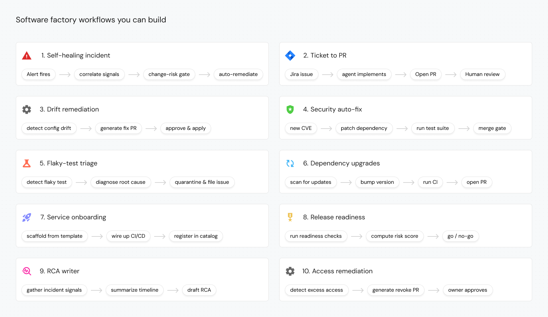The height and width of the screenshot is (317, 548).
Task: Select the 'diagnose root cause' step chip
Action: [x=121, y=182]
